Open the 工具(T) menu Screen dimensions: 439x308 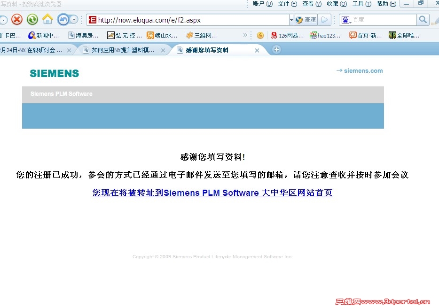click(x=361, y=4)
